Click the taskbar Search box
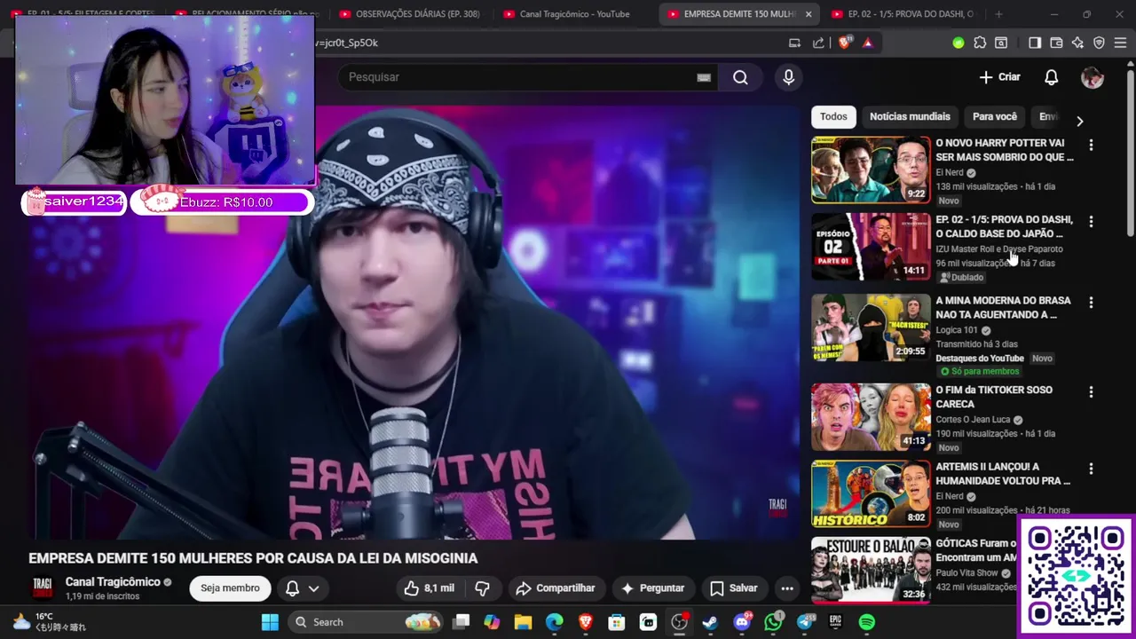 click(x=367, y=622)
